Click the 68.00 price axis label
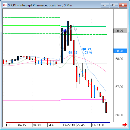Viewport: 130px width, 130px height. pyautogui.click(x=119, y=59)
